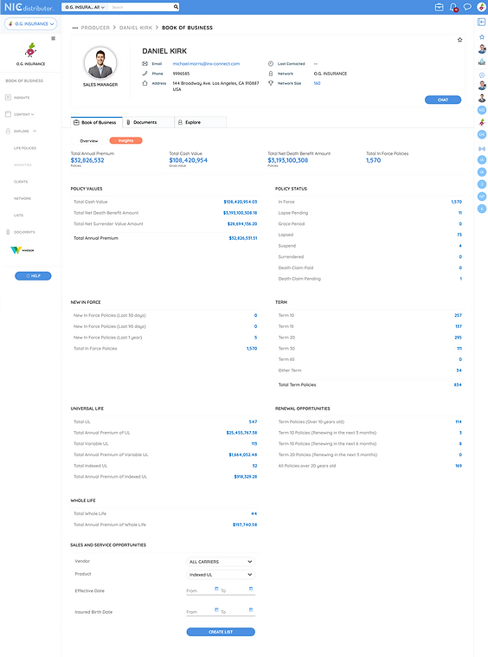Click Network Size value 160
The image size is (488, 657).
pyautogui.click(x=317, y=83)
